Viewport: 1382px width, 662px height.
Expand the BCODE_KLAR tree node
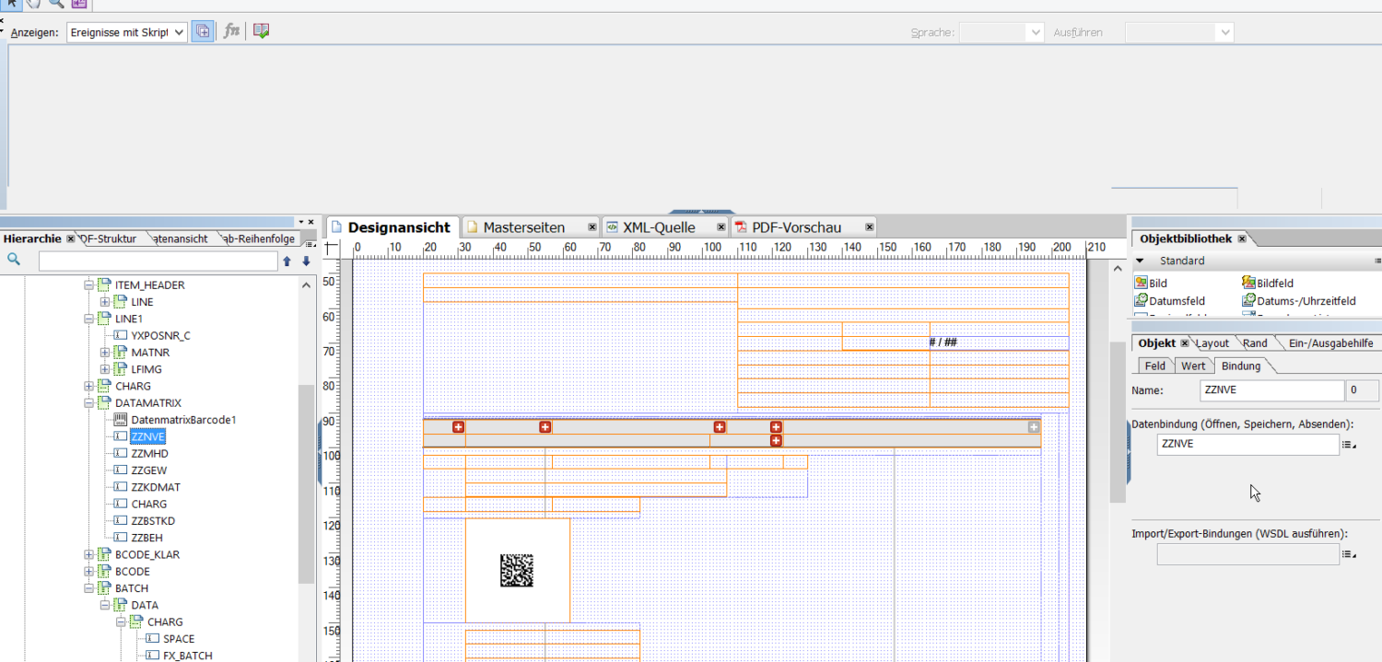click(88, 553)
